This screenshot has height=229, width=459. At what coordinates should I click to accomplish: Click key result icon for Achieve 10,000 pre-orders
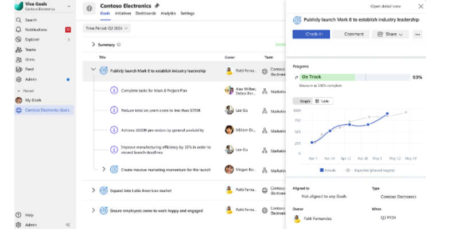(x=114, y=131)
